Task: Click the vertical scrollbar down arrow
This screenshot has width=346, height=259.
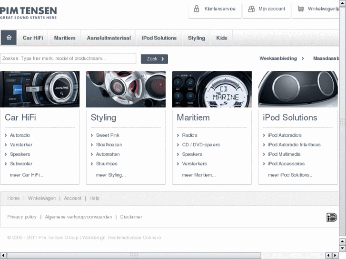Action: click(x=343, y=248)
